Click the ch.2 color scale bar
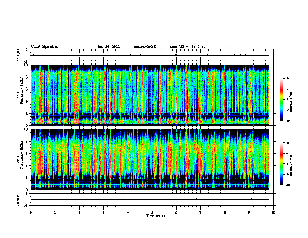This screenshot has width=308, height=238. [281, 164]
